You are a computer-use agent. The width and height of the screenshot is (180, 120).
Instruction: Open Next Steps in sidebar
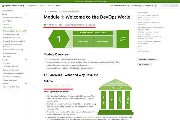pyautogui.click(x=7, y=56)
